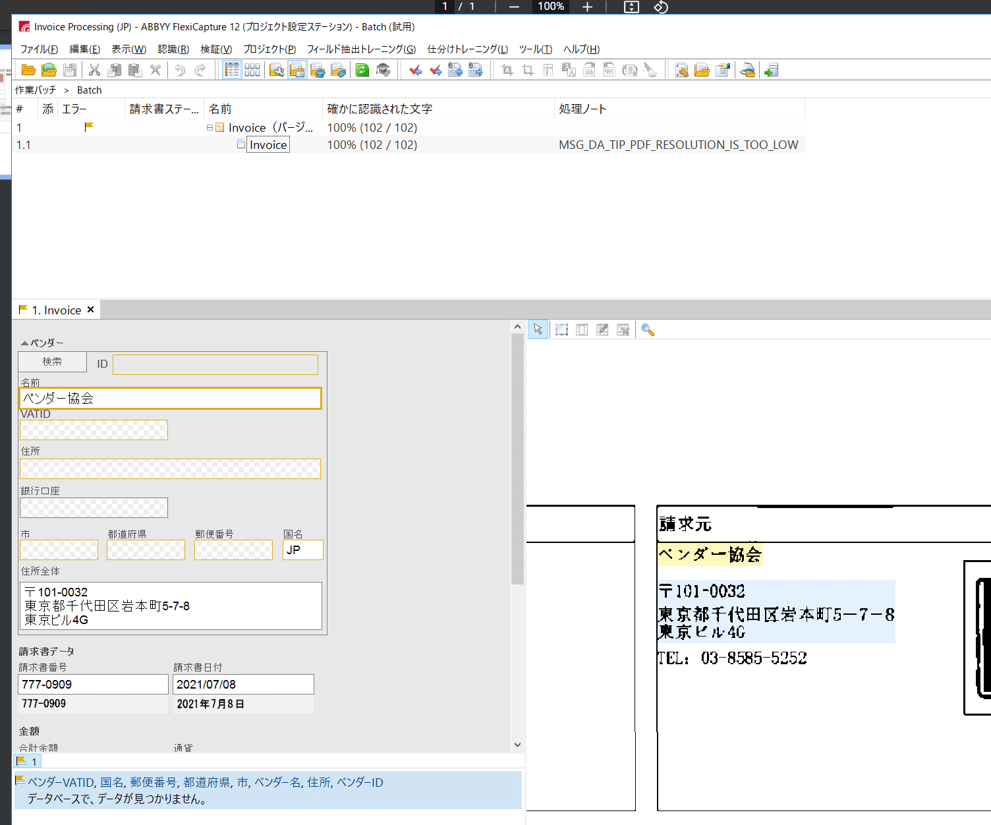The height and width of the screenshot is (825, 991).
Task: Toggle the thumbnail grid view button
Action: click(x=252, y=70)
